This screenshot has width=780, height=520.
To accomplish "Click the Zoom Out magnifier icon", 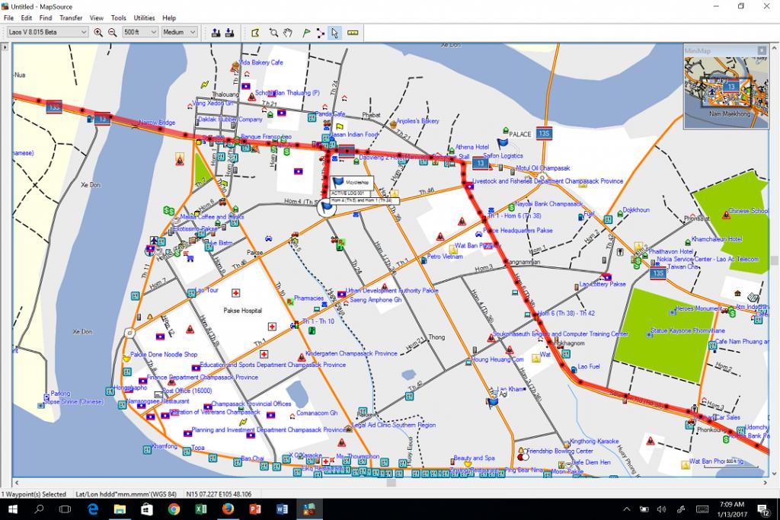I will (113, 32).
